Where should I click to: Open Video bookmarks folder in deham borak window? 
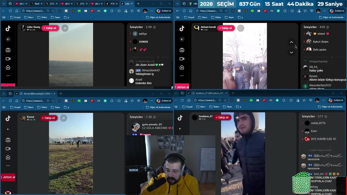point(216,17)
